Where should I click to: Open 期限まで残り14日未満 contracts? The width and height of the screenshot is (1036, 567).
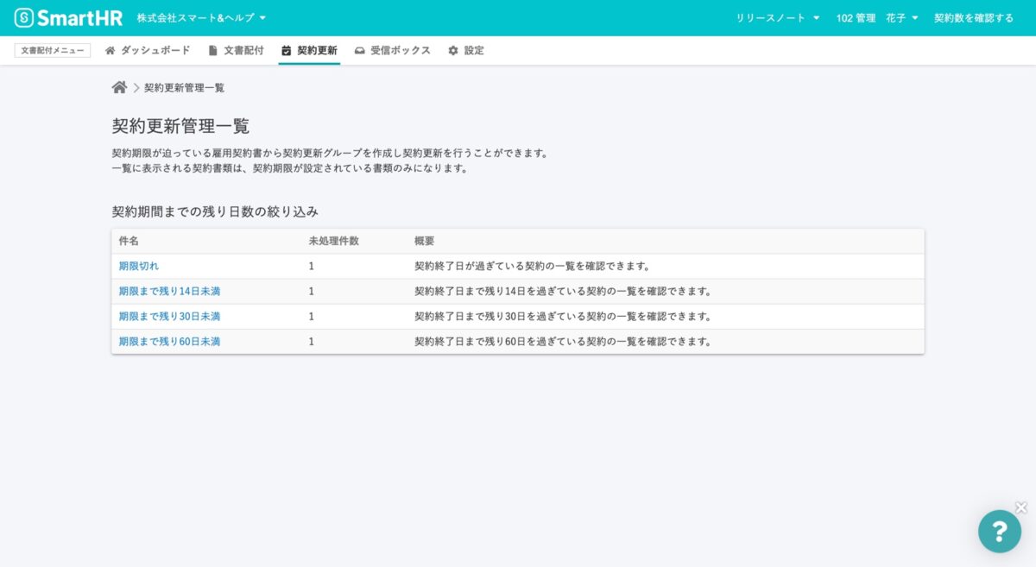[x=168, y=291]
